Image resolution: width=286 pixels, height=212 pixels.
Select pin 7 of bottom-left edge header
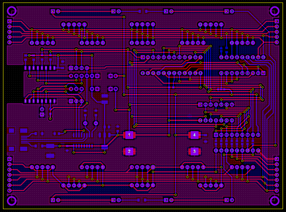point(9,191)
